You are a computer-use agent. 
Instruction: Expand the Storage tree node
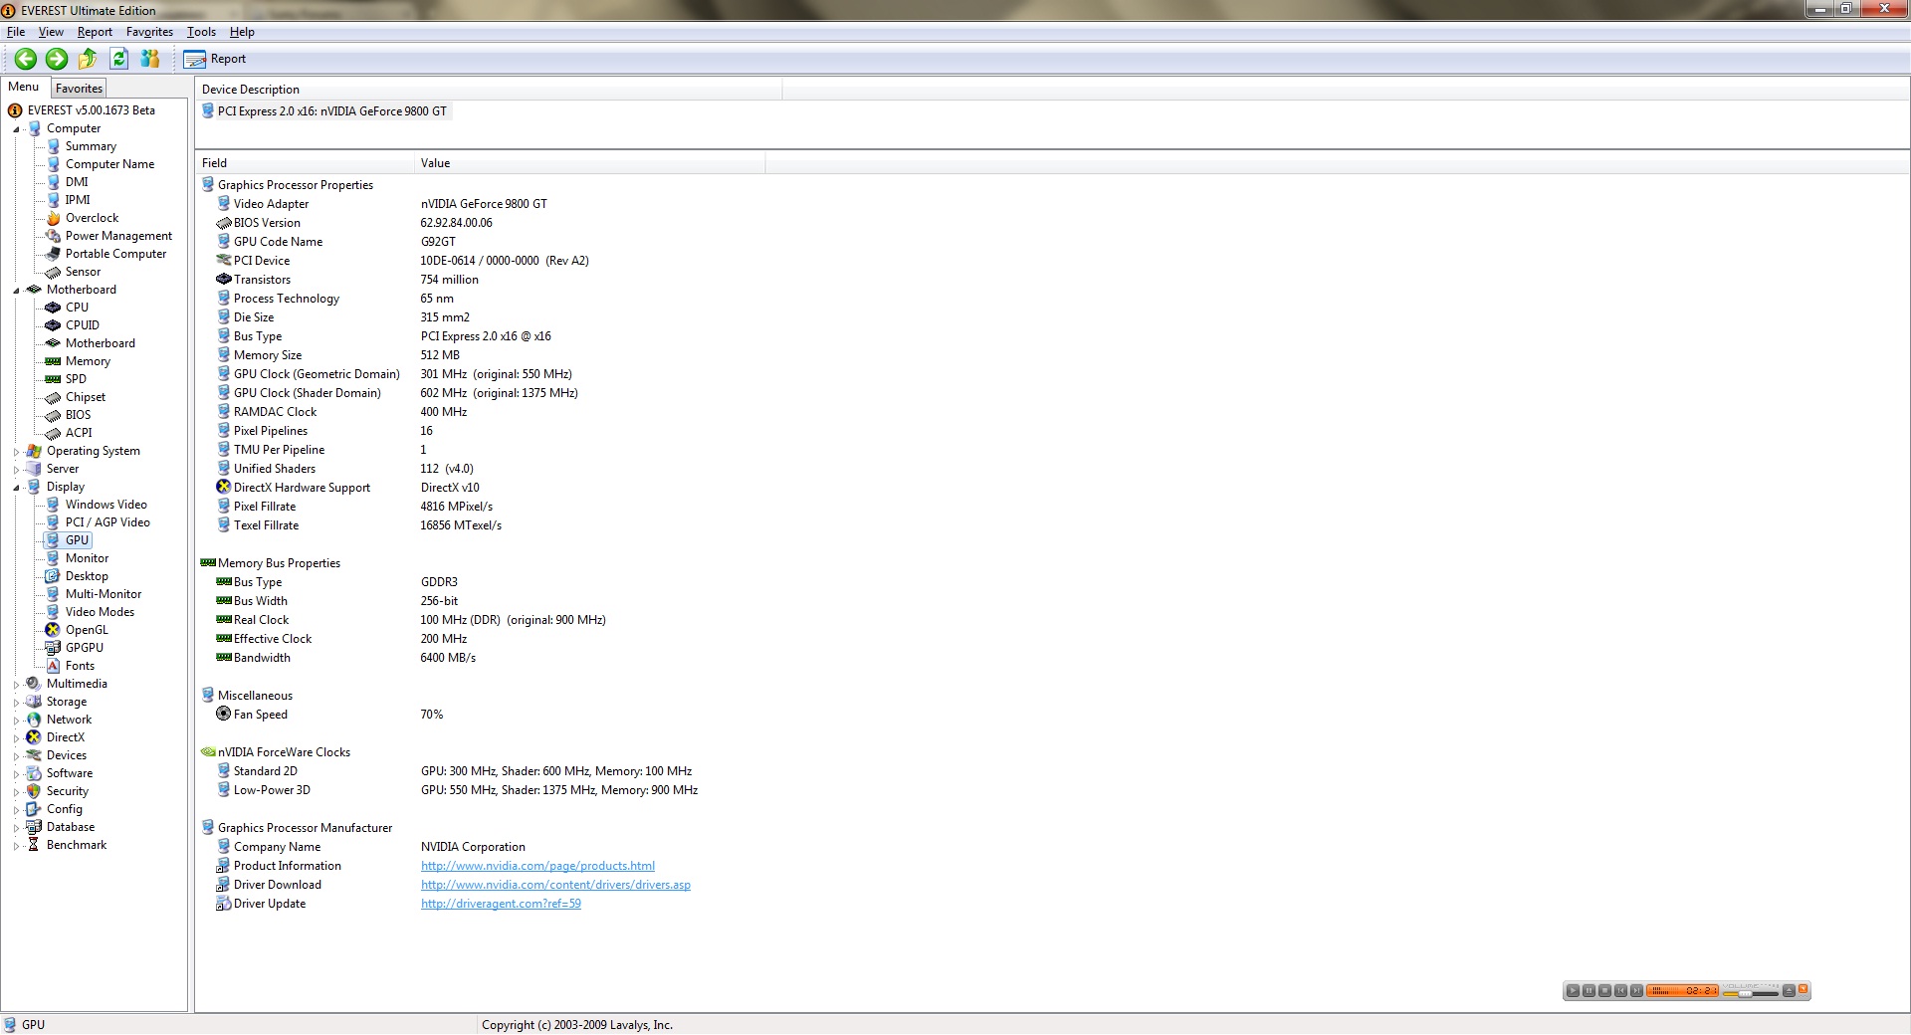coord(17,703)
